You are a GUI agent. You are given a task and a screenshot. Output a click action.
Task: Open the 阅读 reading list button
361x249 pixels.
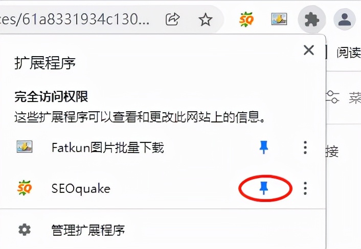click(x=349, y=53)
